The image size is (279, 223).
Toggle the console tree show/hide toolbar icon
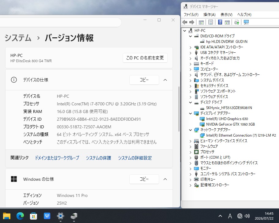click(201, 22)
